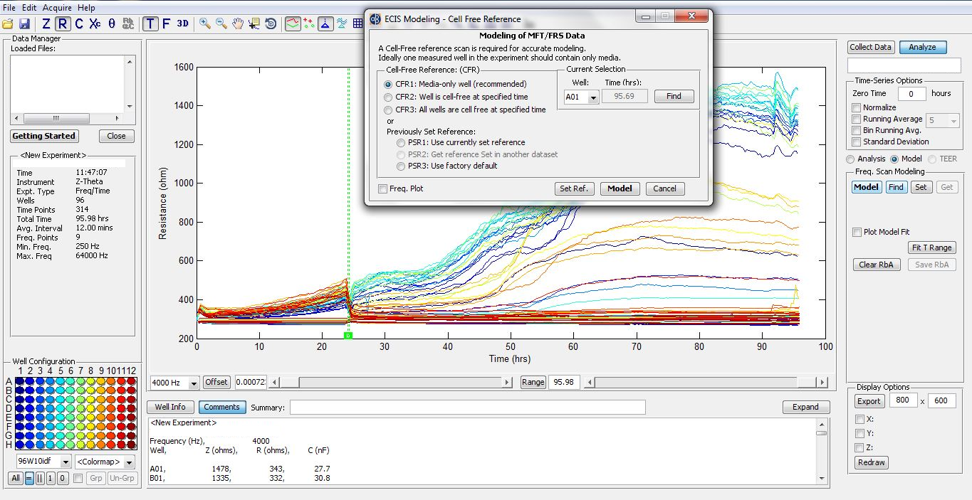Select the Z impedance toolbar icon
This screenshot has height=500, width=972.
pyautogui.click(x=46, y=23)
